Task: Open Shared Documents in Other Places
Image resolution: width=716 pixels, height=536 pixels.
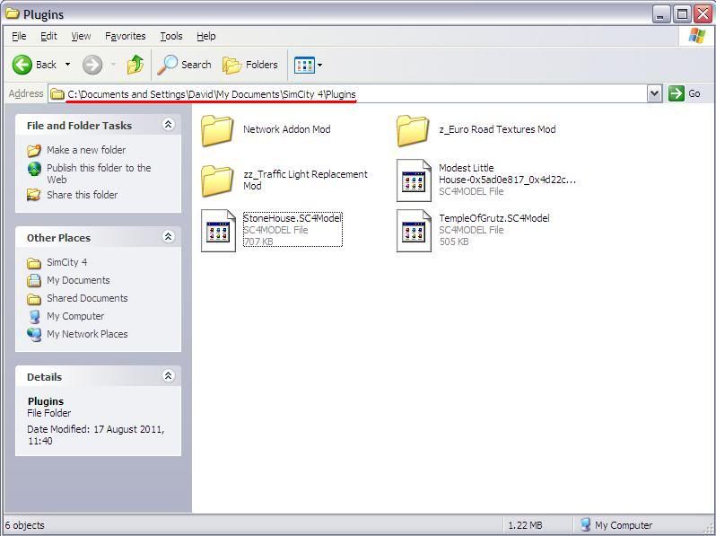Action: [87, 298]
